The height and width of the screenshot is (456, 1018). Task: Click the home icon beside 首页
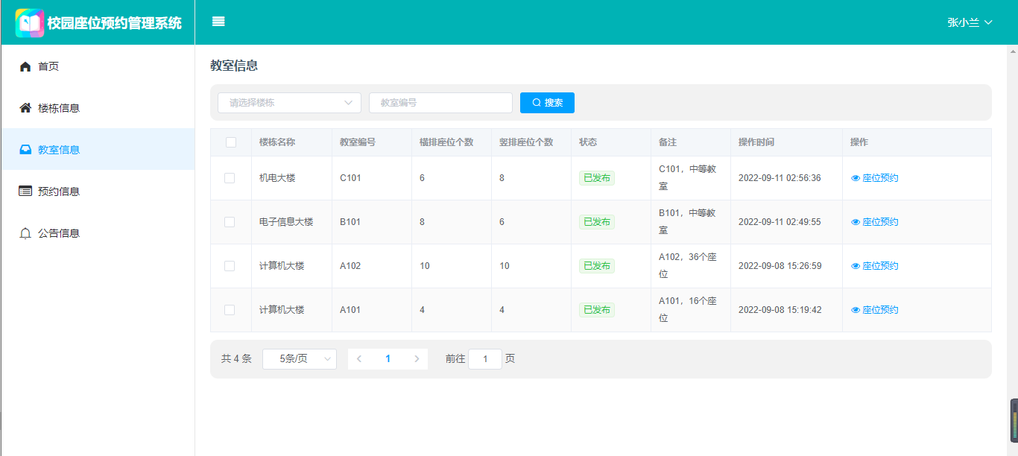pyautogui.click(x=25, y=67)
